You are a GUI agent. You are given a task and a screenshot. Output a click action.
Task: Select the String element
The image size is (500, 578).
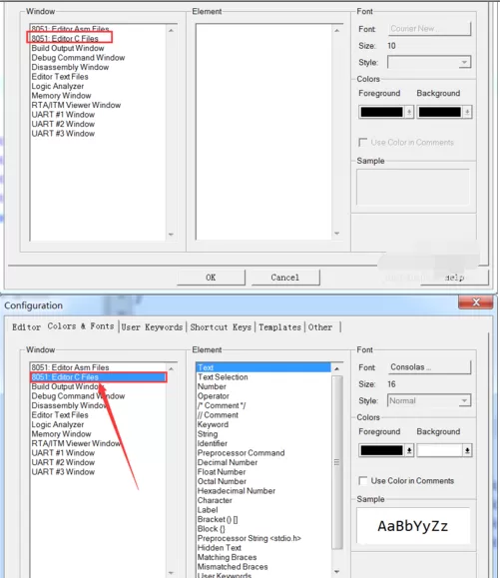[x=208, y=434]
